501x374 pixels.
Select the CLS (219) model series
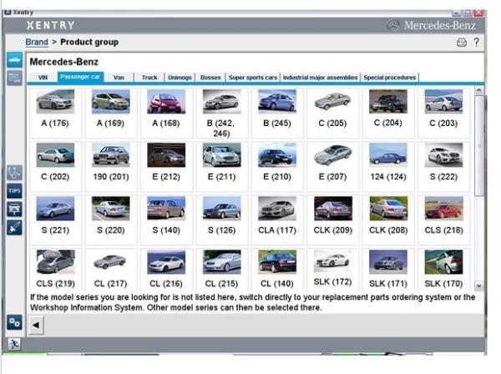coord(55,270)
